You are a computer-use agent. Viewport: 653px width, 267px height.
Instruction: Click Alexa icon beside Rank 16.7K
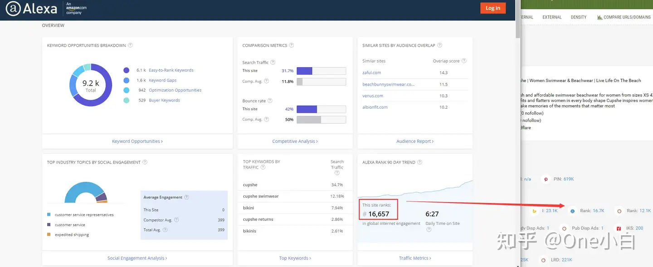click(572, 211)
